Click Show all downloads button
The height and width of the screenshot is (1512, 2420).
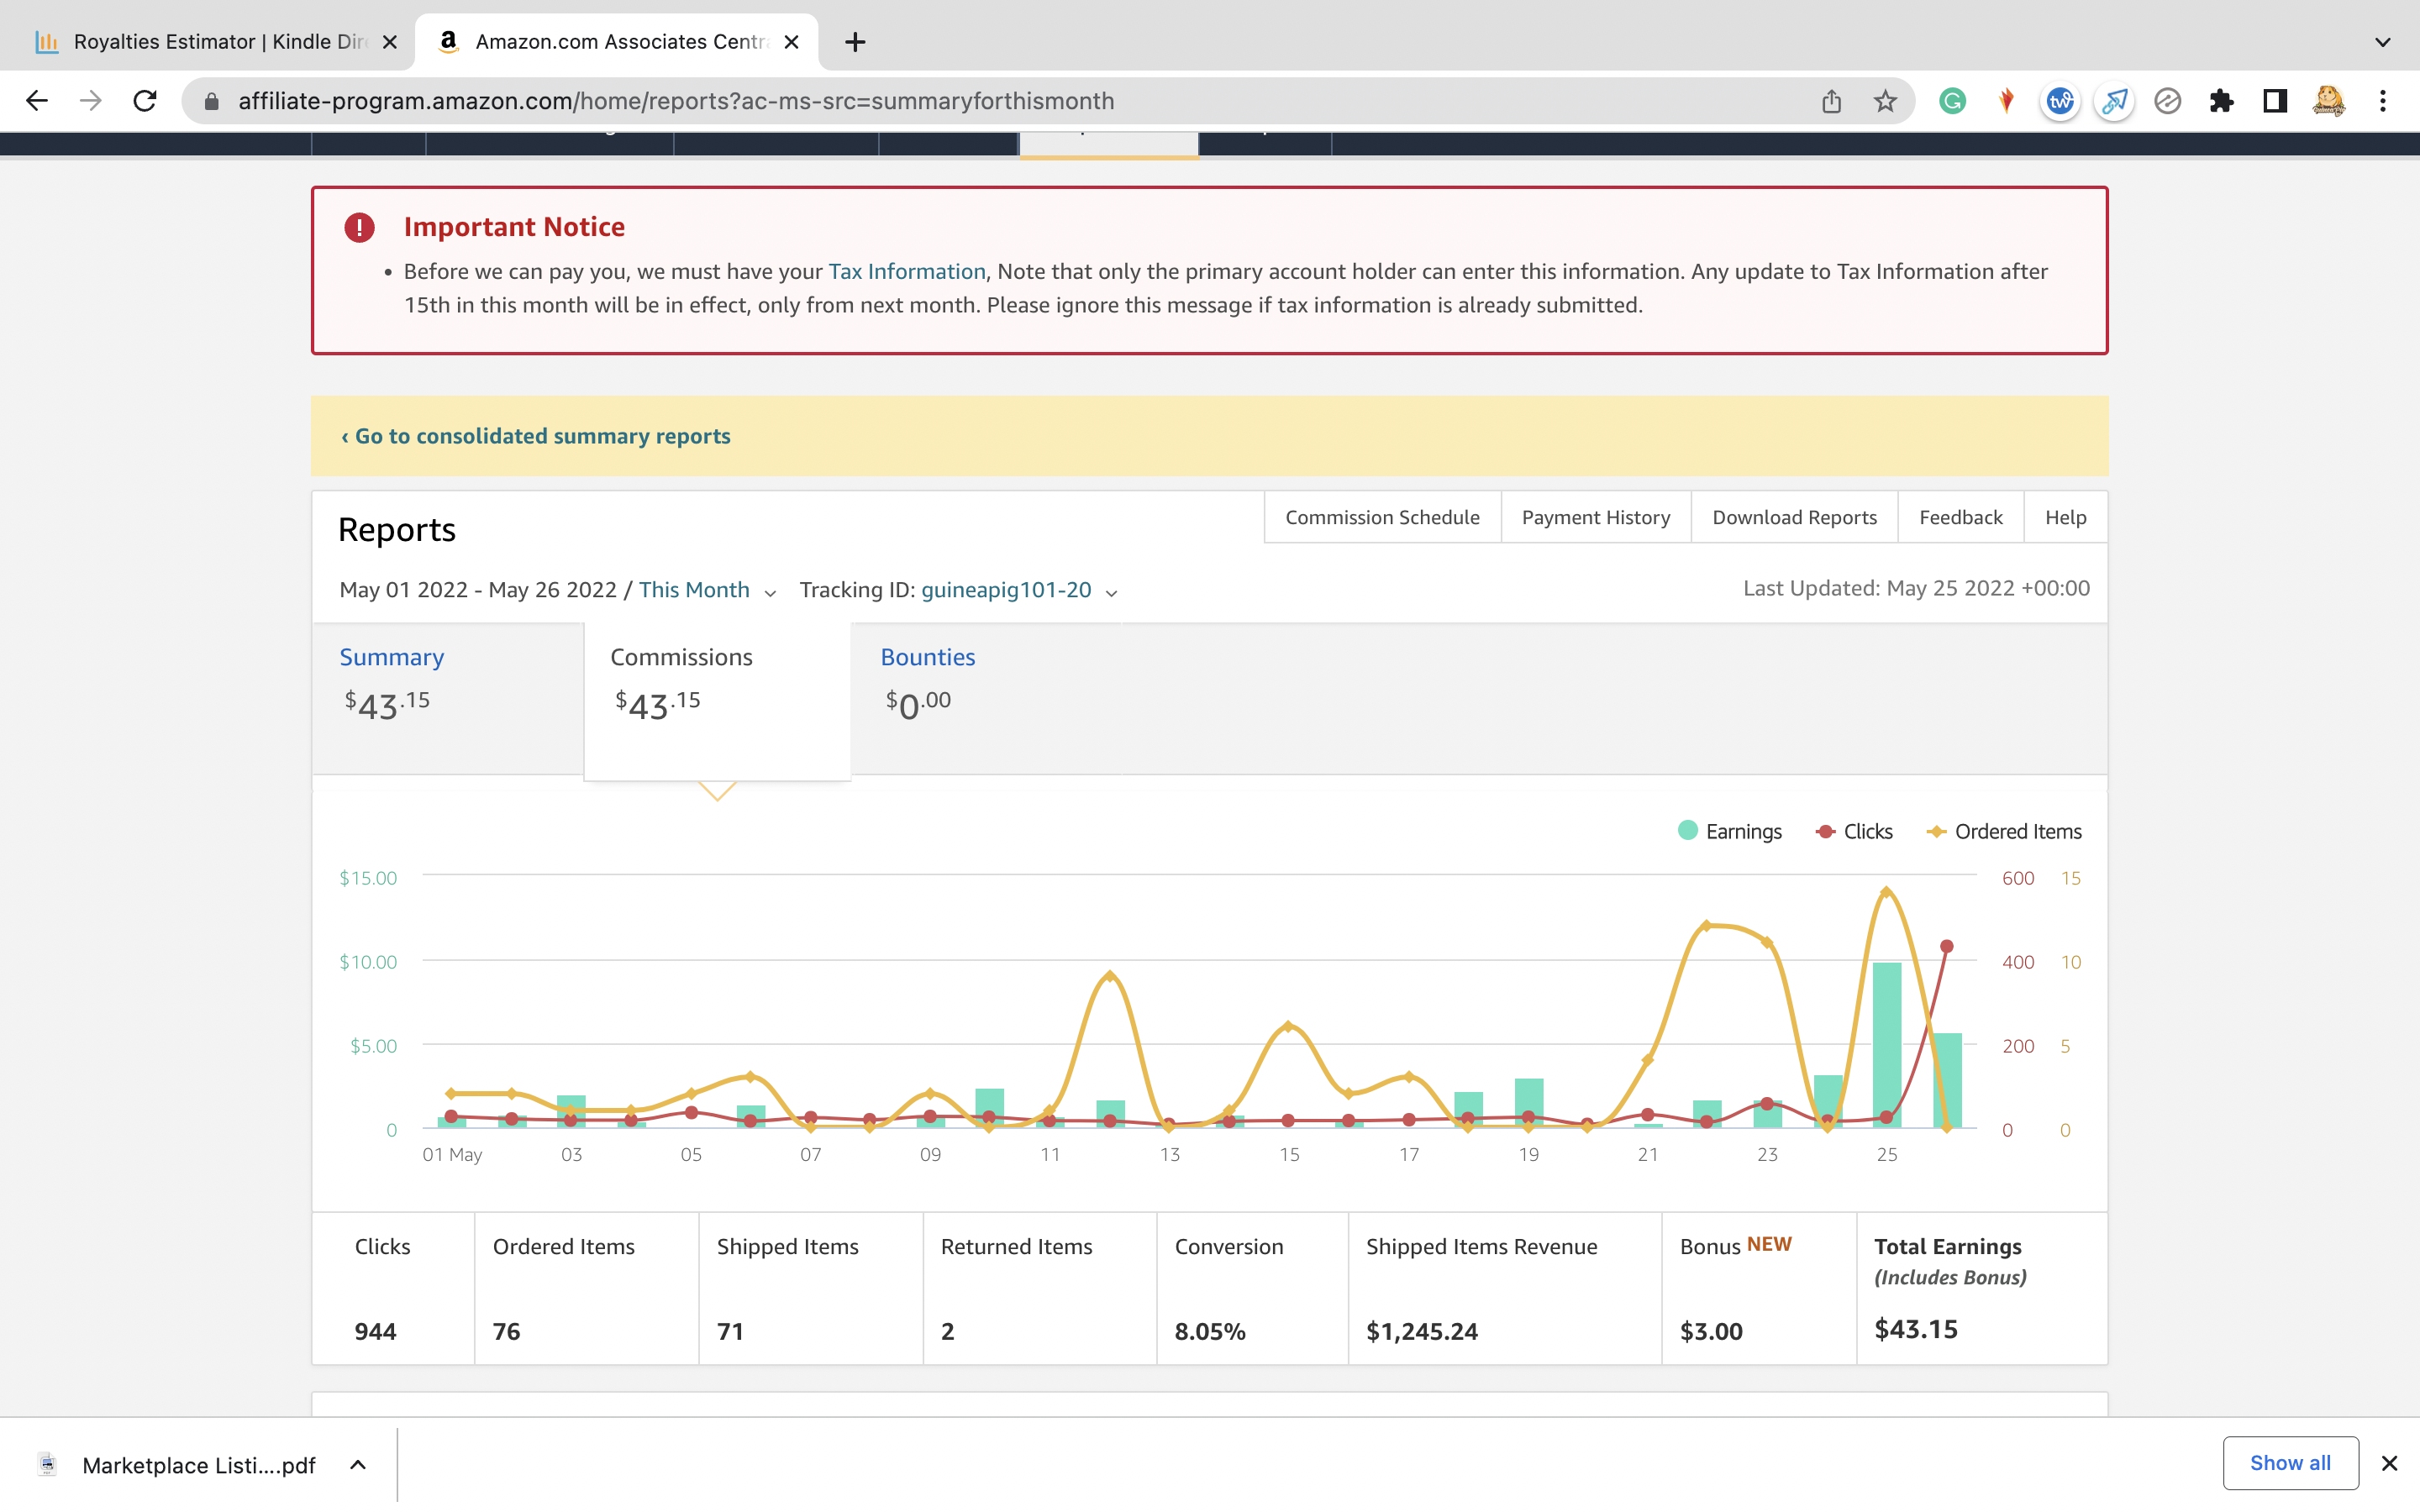pos(2290,1463)
